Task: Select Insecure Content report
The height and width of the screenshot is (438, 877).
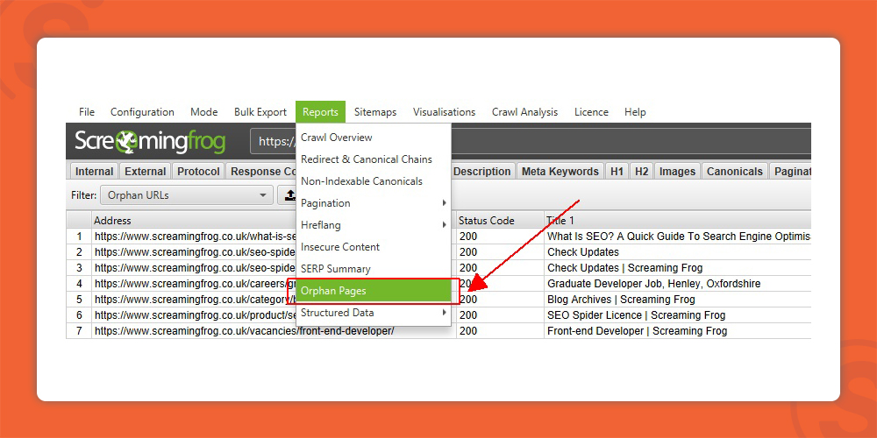Action: [x=374, y=247]
